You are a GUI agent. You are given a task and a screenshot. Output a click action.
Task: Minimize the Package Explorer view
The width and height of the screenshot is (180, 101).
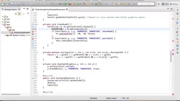click(24, 9)
